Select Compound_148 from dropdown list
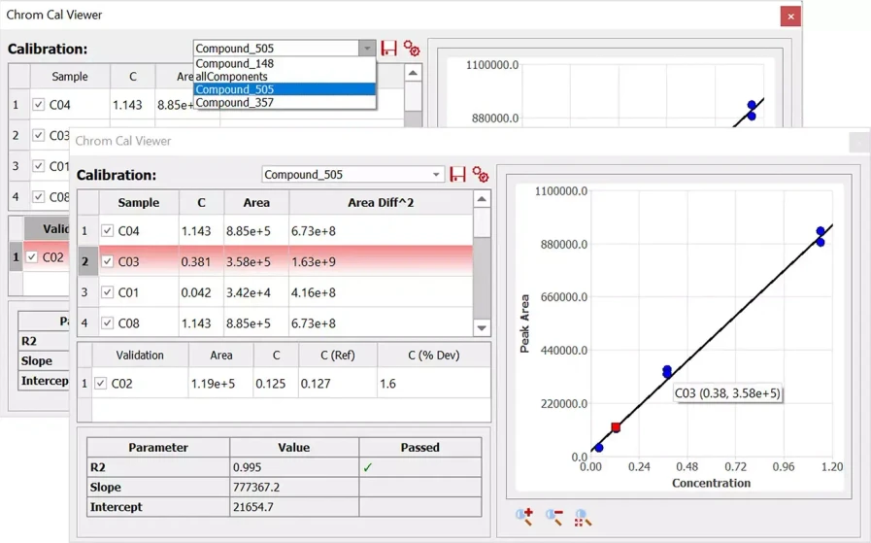This screenshot has height=543, width=871. point(285,63)
